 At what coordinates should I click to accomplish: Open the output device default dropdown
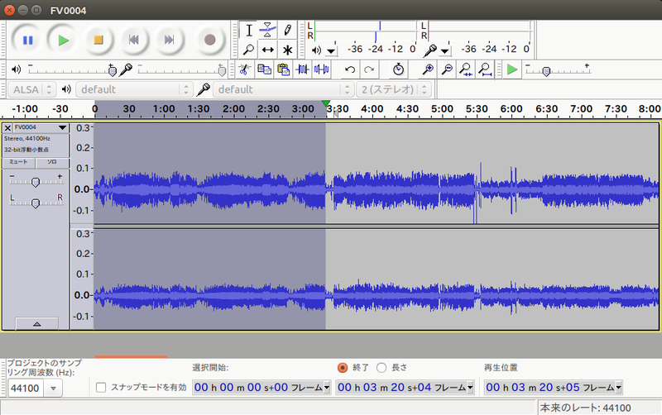[x=134, y=89]
